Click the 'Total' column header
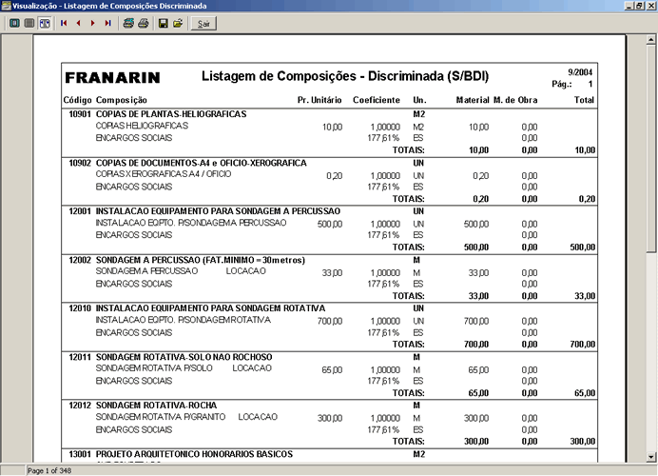658x476 pixels. click(584, 100)
